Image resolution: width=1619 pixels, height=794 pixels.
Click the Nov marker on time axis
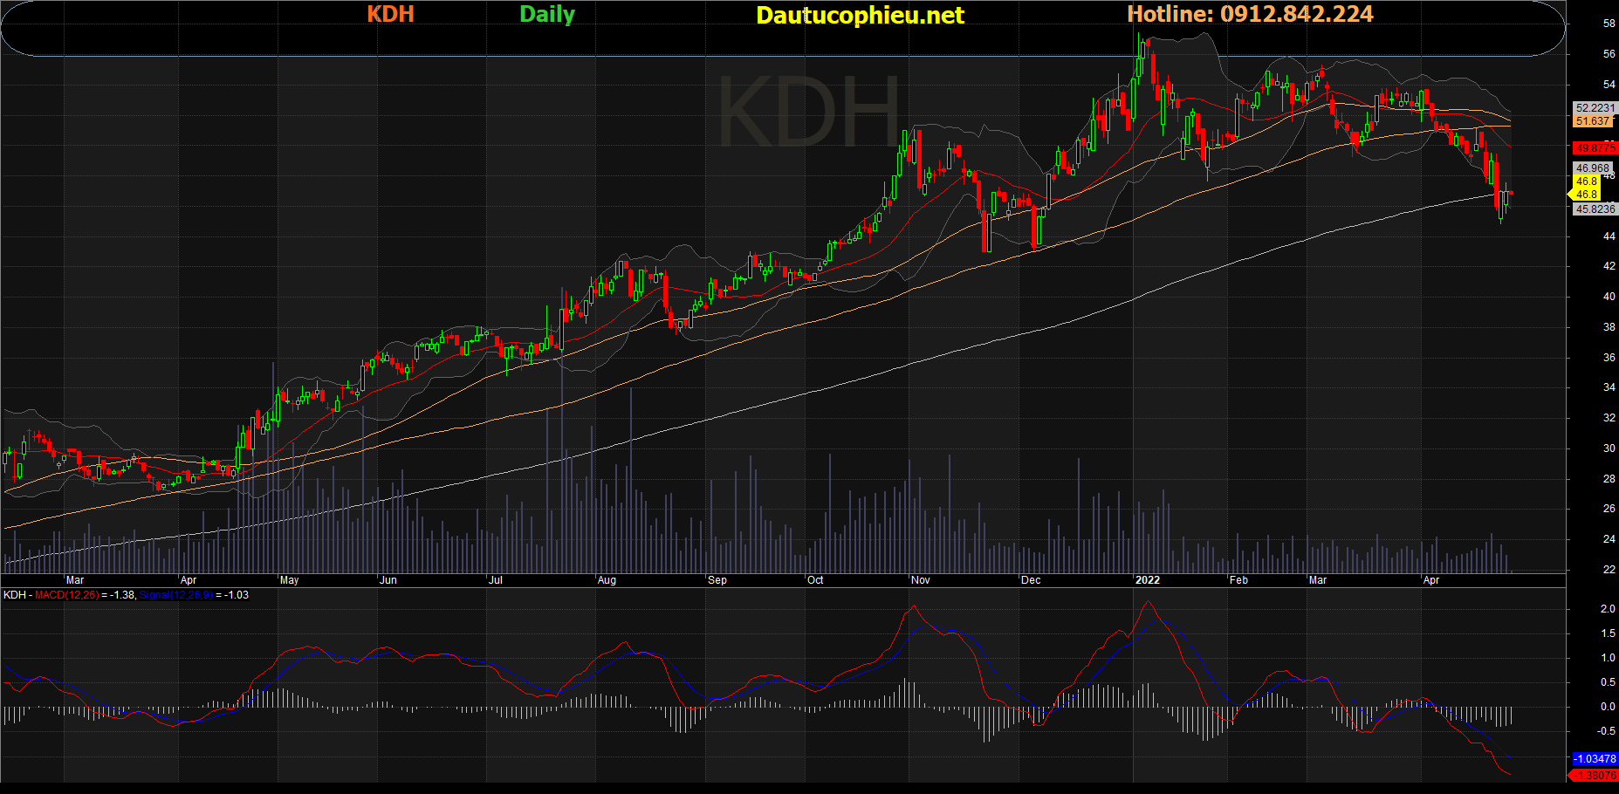pyautogui.click(x=921, y=580)
